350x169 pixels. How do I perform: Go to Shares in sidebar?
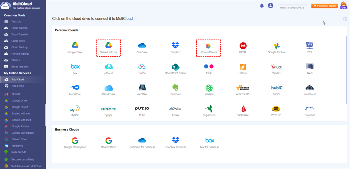click(x=15, y=60)
